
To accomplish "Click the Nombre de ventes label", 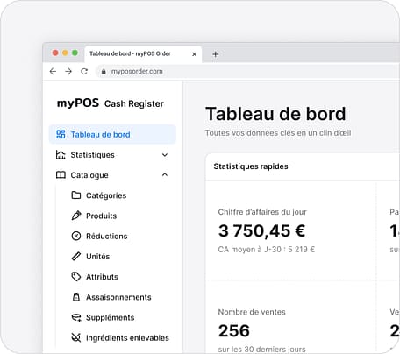I will click(x=252, y=312).
